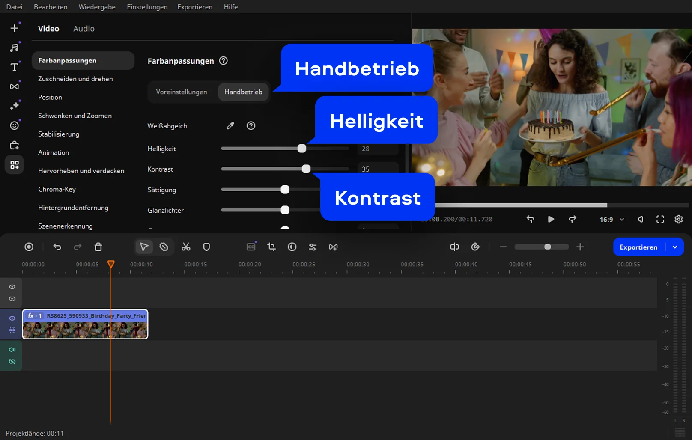Open the preview settings gear menu
Viewport: 692px width, 440px height.
[679, 220]
